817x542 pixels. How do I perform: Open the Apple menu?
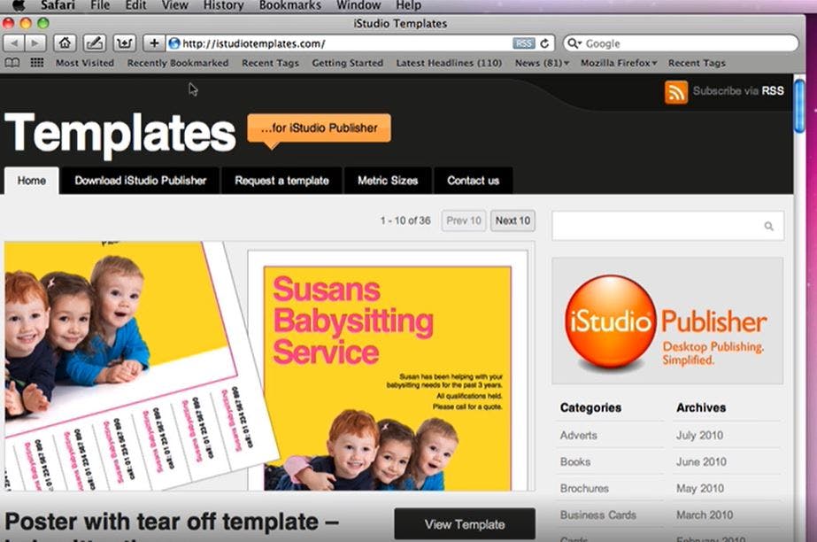pos(19,5)
